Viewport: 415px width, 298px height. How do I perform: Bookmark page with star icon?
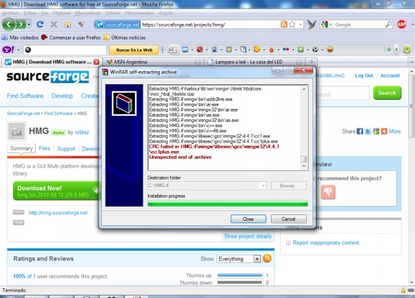(x=292, y=25)
